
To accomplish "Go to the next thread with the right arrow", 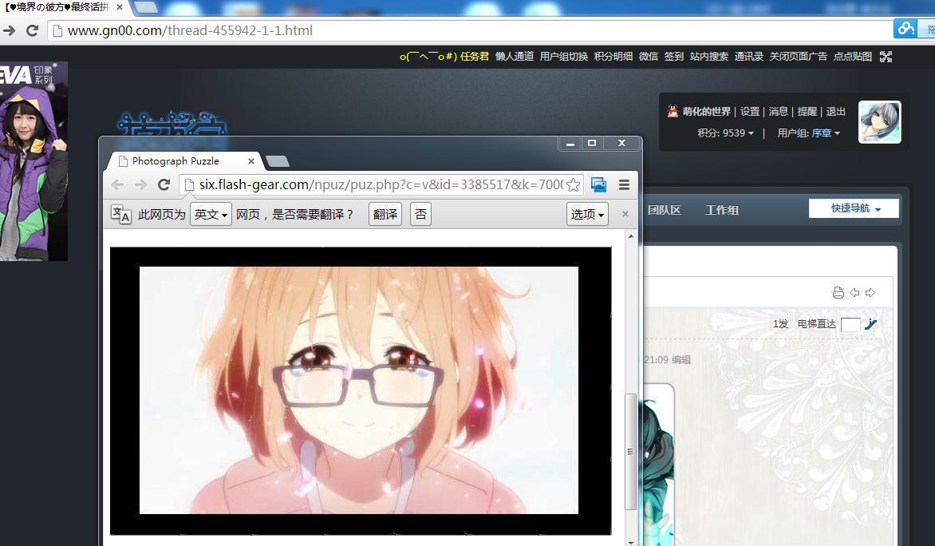I will (870, 292).
